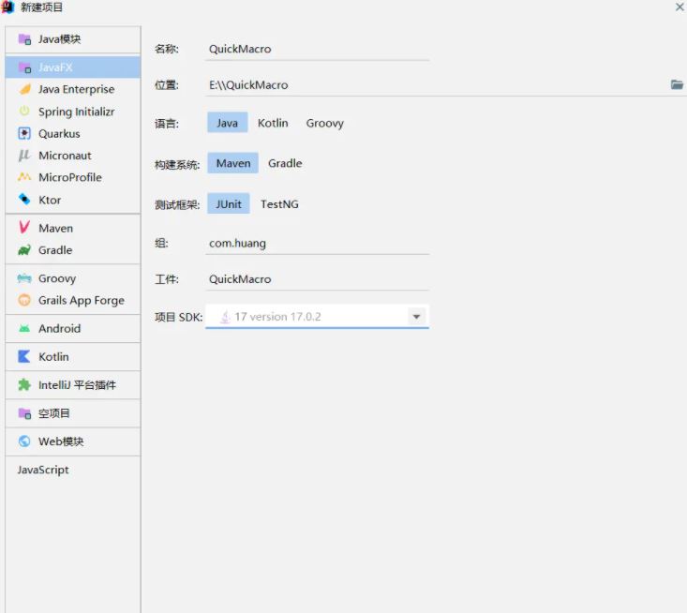Click the 空项目 folder icon
This screenshot has width=687, height=613.
coord(24,413)
